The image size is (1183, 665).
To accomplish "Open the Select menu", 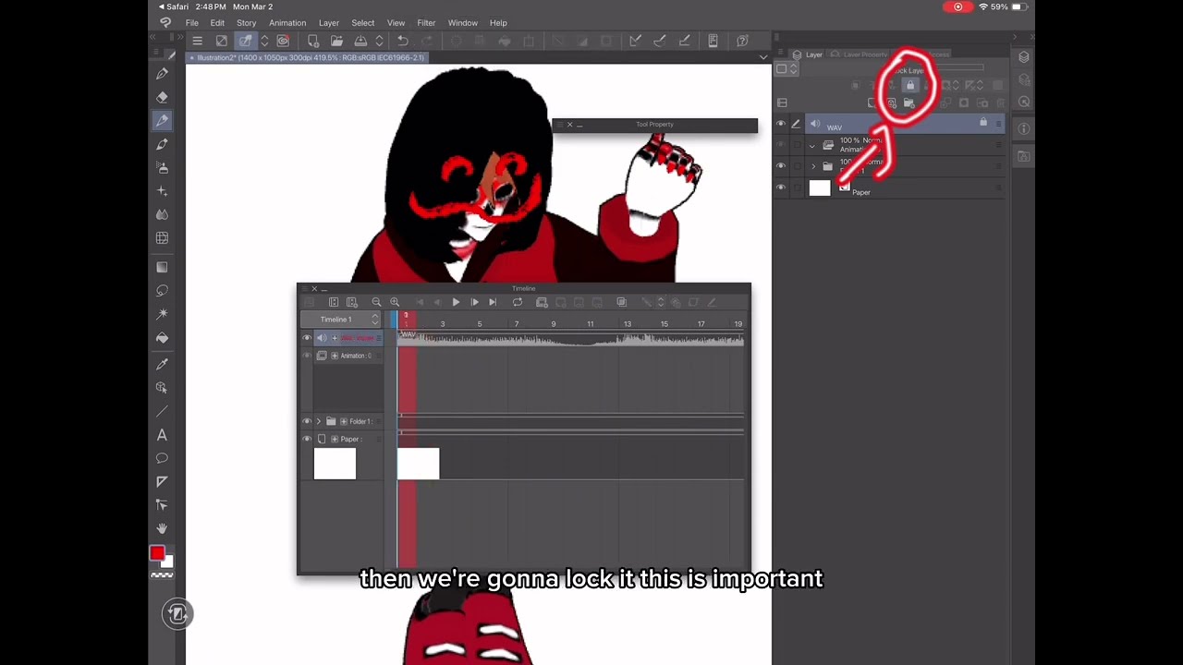I will point(363,23).
